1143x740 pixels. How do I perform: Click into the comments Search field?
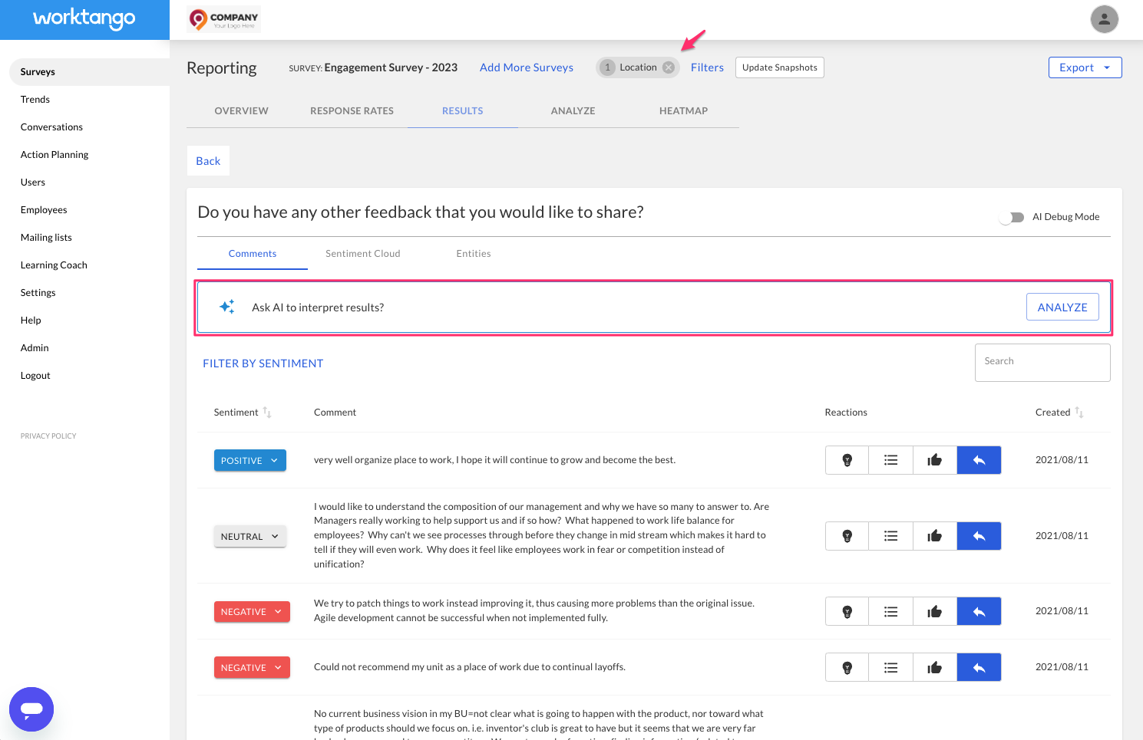(x=1042, y=362)
